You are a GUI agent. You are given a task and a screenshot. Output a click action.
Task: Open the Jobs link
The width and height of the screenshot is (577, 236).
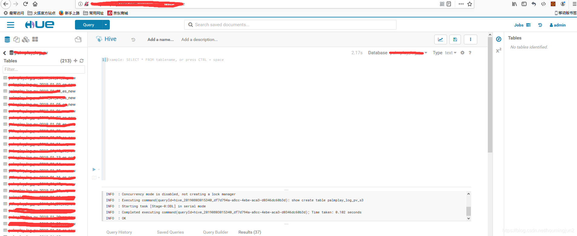tap(522, 25)
